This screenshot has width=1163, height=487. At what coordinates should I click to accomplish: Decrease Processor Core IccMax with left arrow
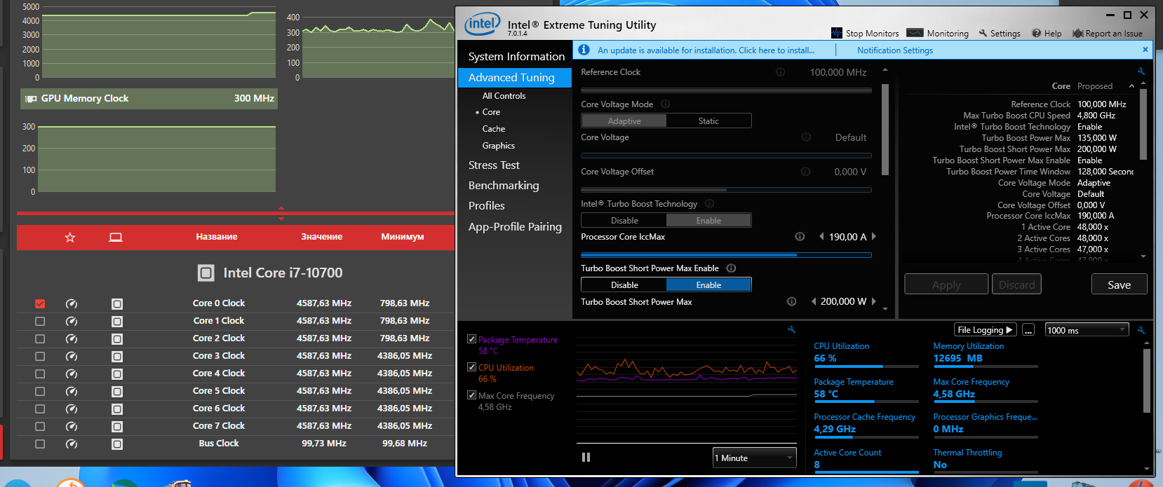point(821,237)
